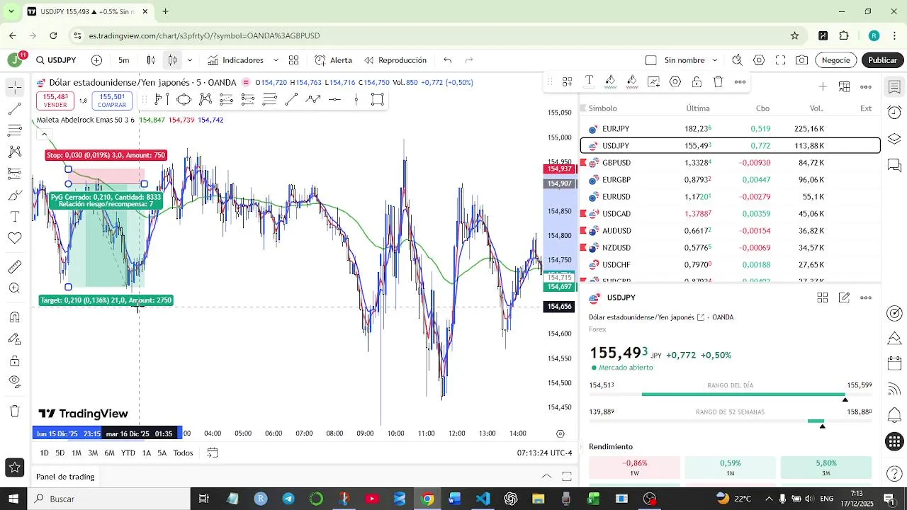Select the candlestick chart type button

point(151,60)
